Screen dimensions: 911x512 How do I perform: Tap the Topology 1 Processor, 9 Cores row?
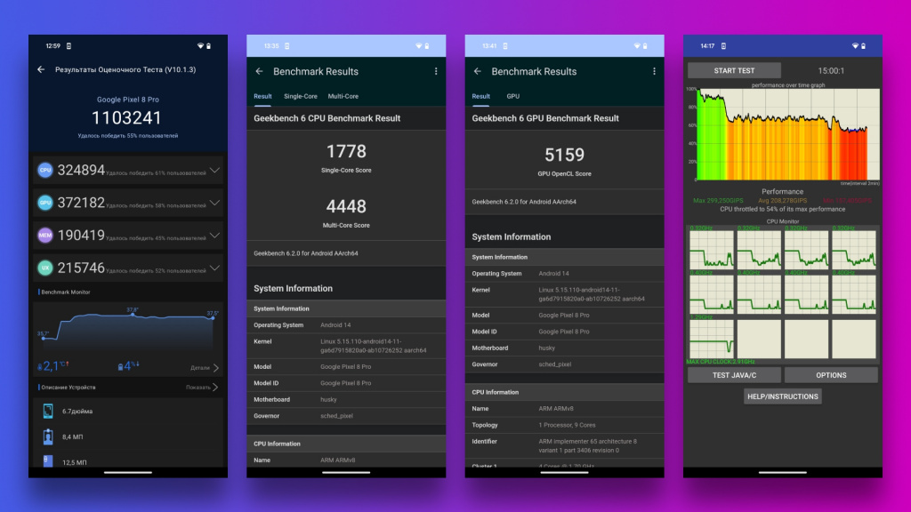pos(564,425)
